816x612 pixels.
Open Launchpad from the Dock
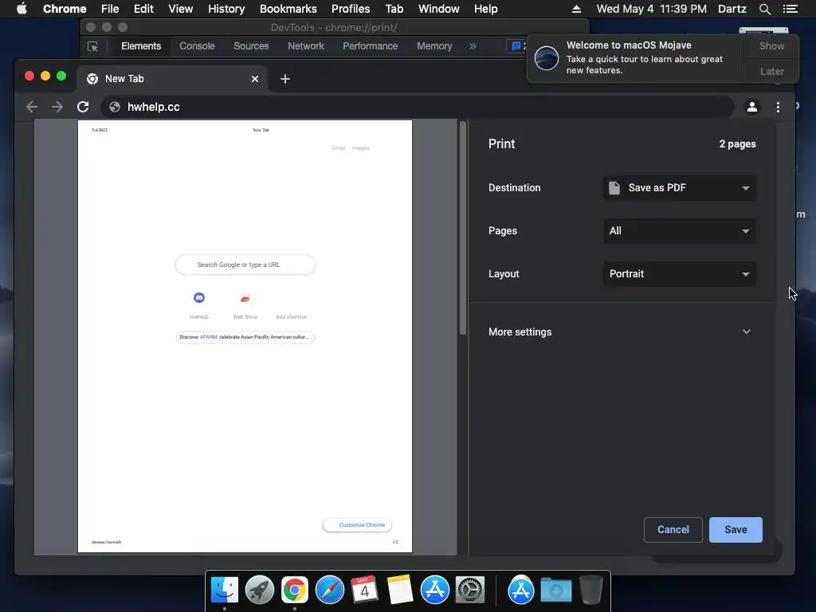click(259, 590)
